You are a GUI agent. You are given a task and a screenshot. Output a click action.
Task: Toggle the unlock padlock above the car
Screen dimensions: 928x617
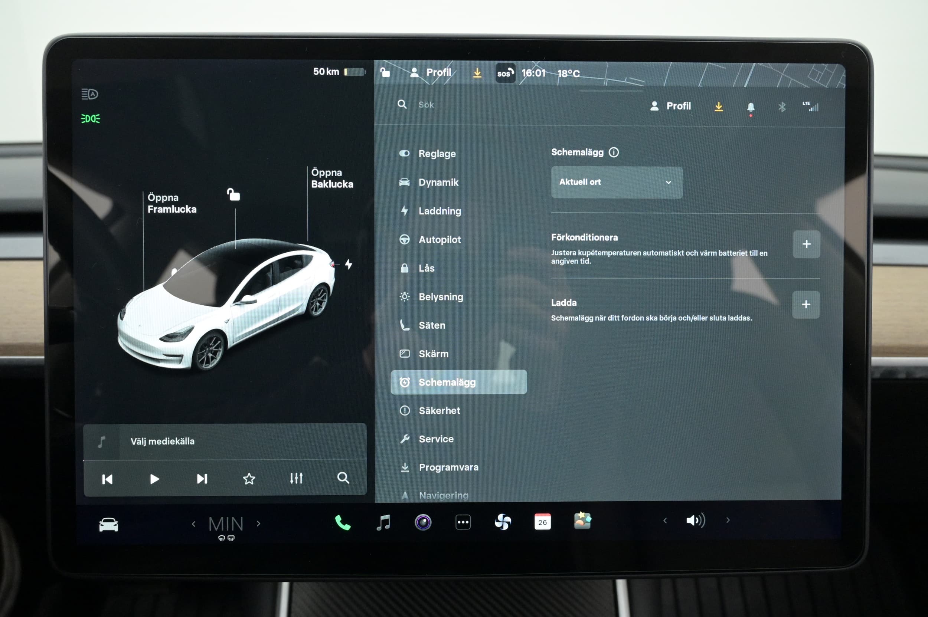coord(233,194)
